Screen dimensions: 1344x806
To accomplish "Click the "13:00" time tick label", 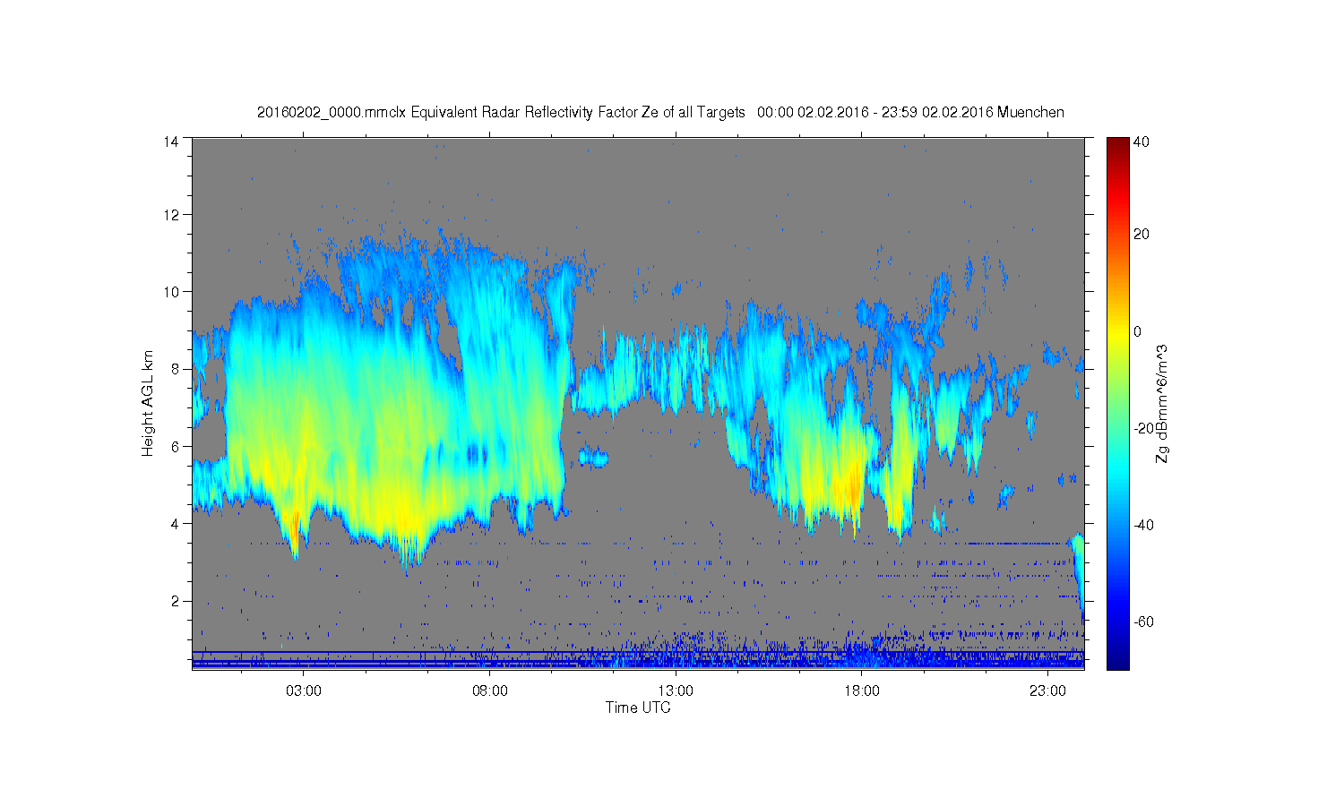I will click(x=676, y=691).
